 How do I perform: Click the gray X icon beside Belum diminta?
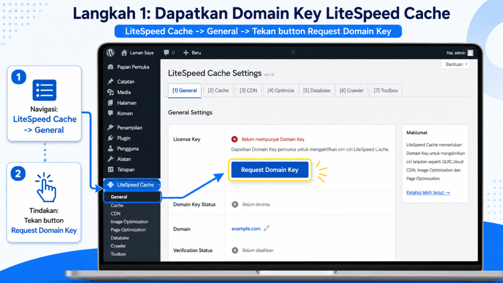pos(235,204)
